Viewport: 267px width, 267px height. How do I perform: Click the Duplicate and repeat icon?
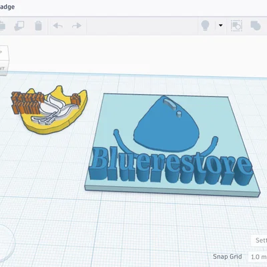point(19,25)
